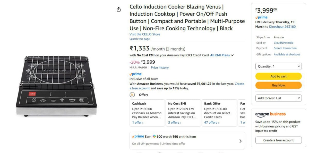
Task: Click the Add to cart button
Action: [278, 76]
